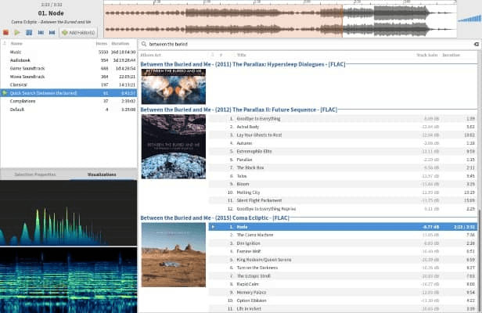The height and width of the screenshot is (313, 482).
Task: Select track The Ectopic Stroll
Action: click(x=343, y=276)
